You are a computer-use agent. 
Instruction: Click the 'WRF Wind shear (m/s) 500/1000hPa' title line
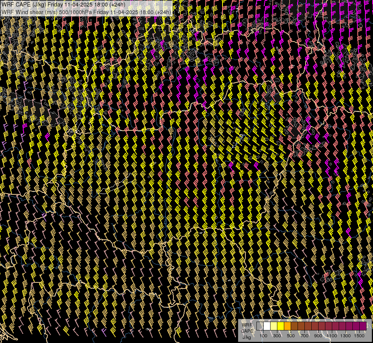tap(86, 12)
